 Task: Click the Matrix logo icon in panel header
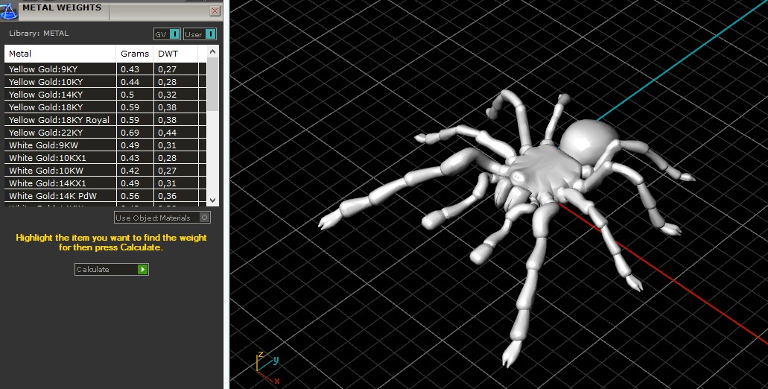(9, 10)
